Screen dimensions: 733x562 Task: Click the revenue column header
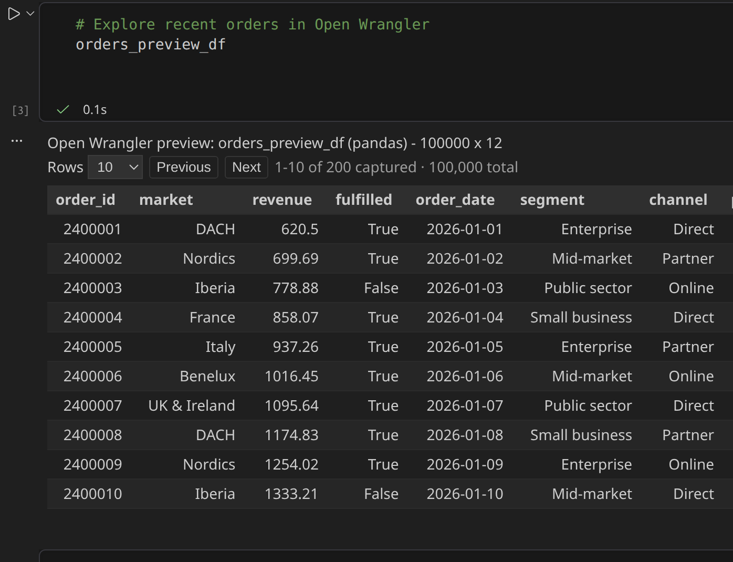click(x=282, y=200)
